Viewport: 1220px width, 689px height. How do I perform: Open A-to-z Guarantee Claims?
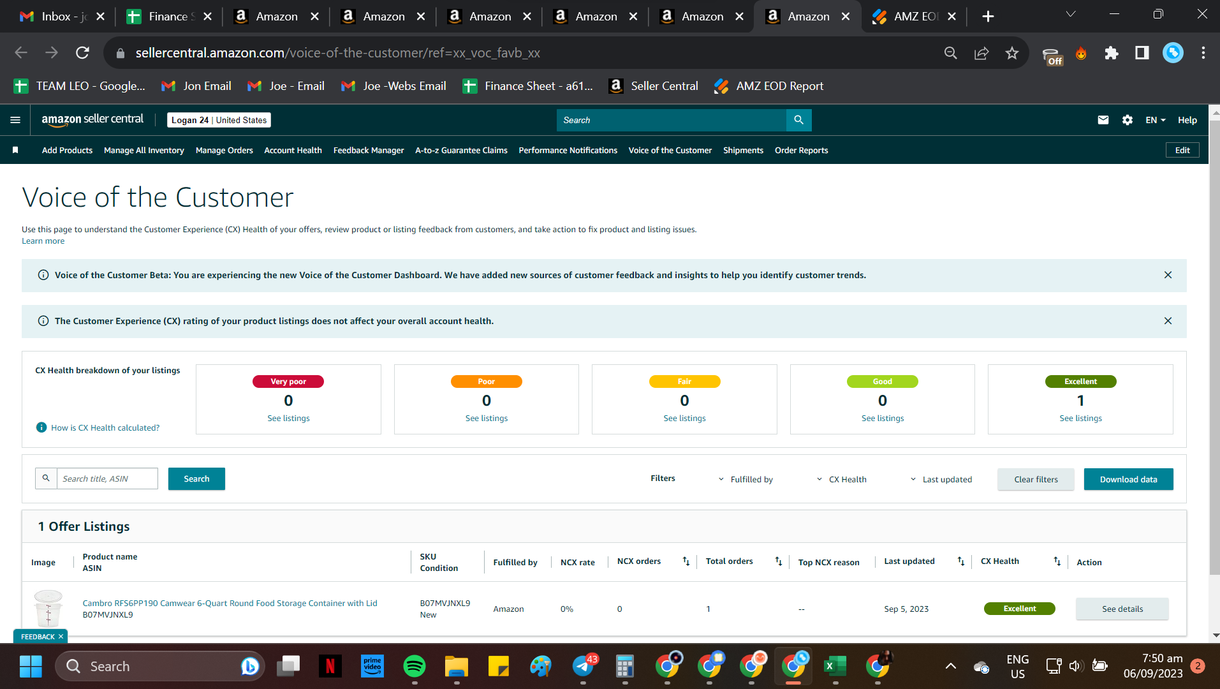coord(461,150)
